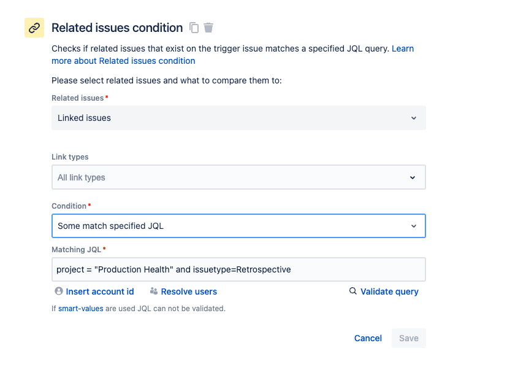The height and width of the screenshot is (367, 518).
Task: Click the Resolve users link text
Action: pos(189,292)
